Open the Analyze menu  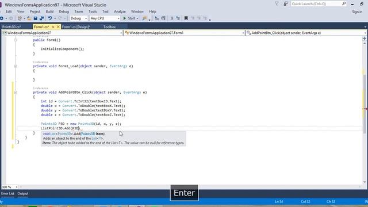(x=120, y=11)
